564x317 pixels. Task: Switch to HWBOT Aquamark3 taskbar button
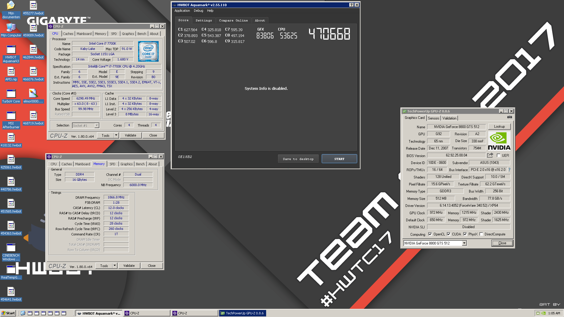tap(98, 313)
